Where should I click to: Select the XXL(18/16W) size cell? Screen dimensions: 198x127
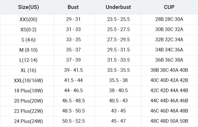[x=28, y=80]
